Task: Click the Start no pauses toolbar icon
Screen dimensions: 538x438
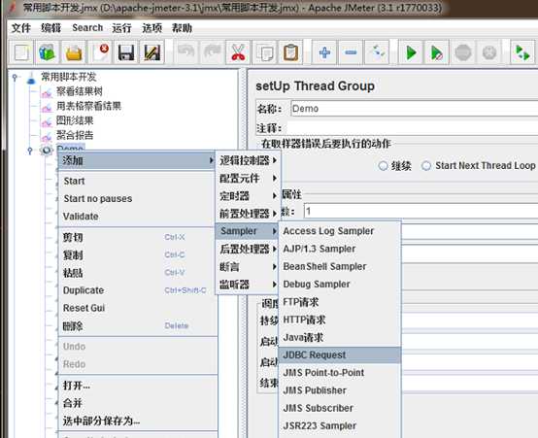Action: click(x=437, y=52)
